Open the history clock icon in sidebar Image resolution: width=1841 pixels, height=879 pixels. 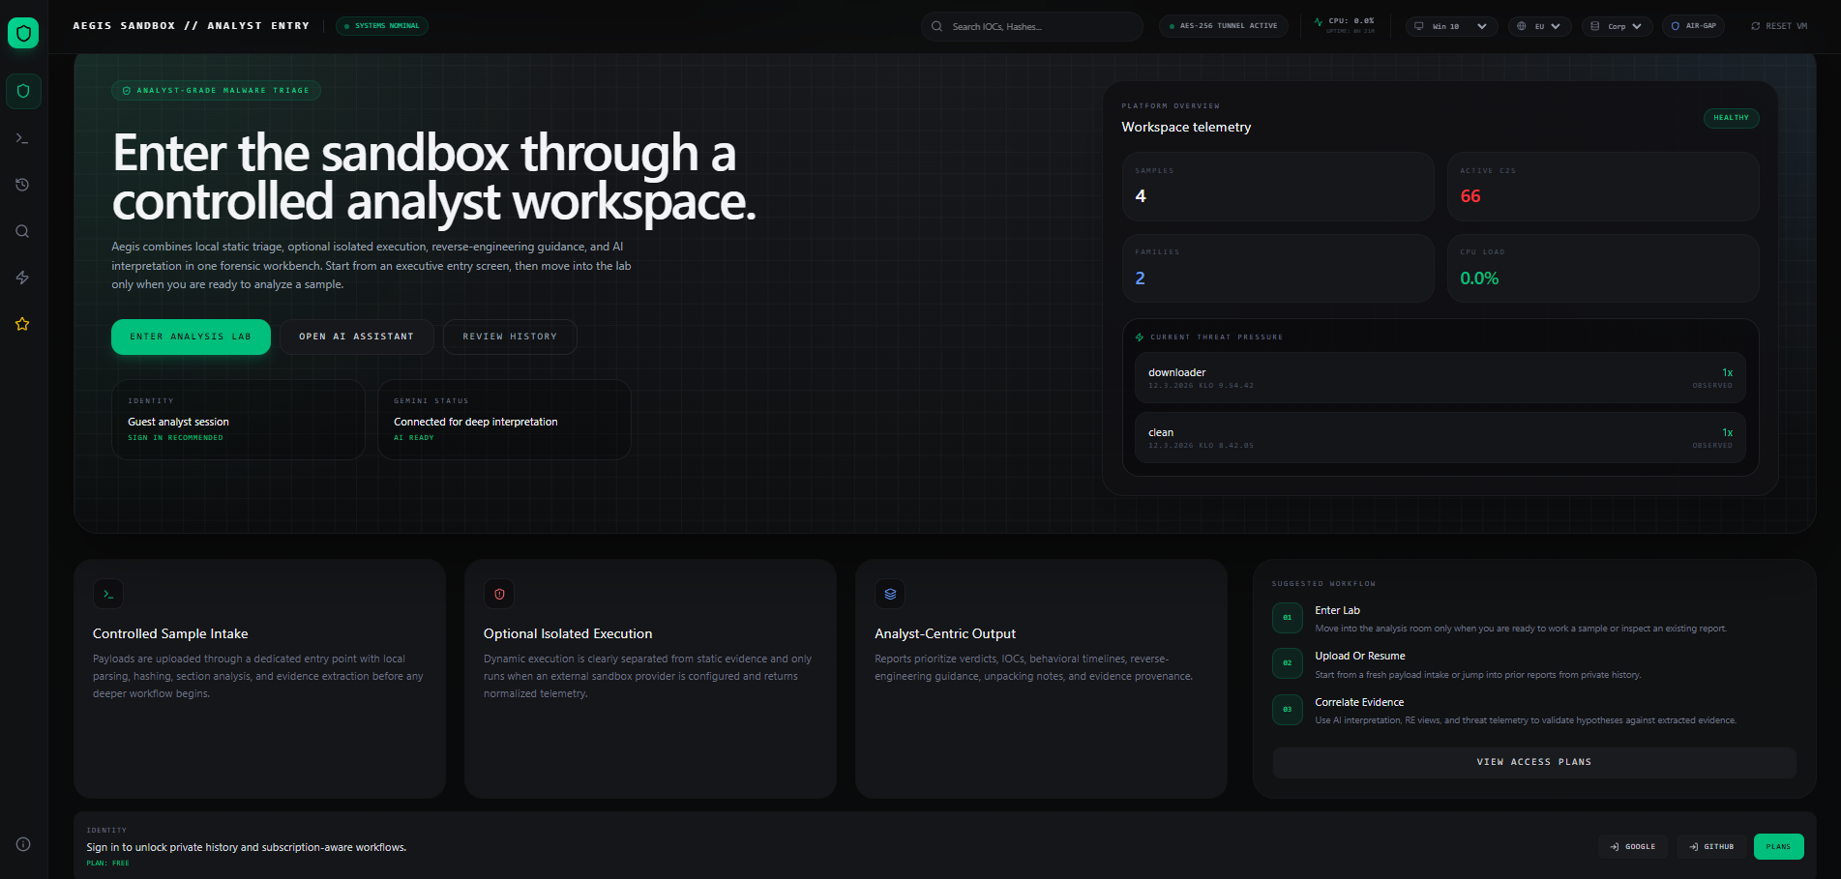click(x=22, y=185)
